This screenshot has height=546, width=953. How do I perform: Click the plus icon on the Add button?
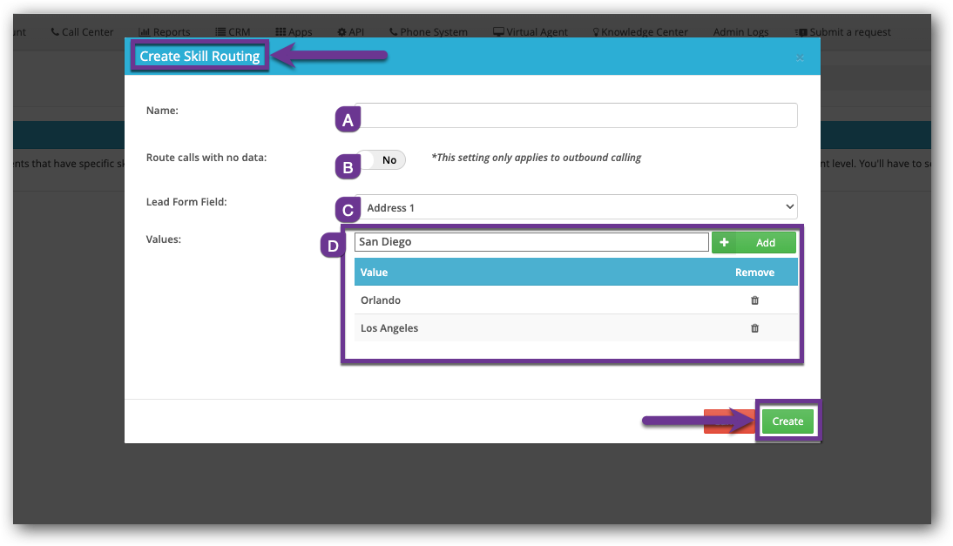point(725,242)
